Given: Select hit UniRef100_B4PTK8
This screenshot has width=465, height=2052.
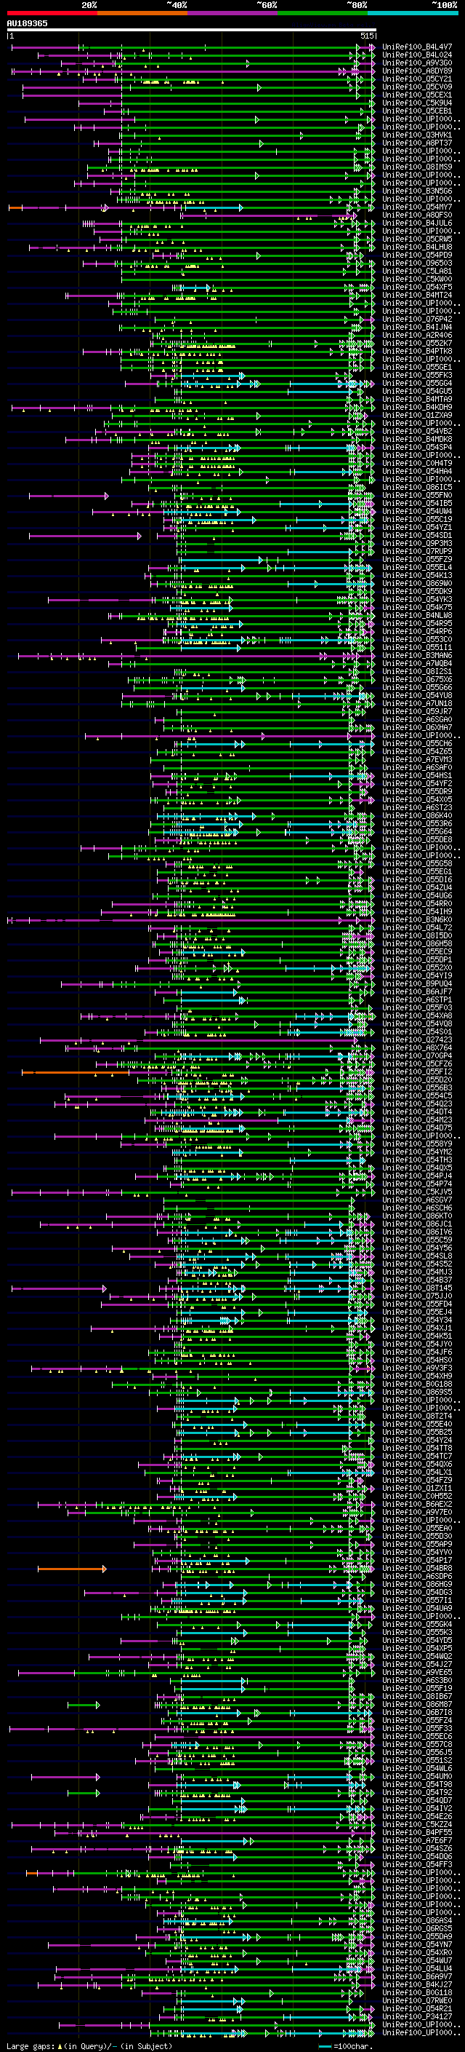Looking at the screenshot, I should [417, 352].
